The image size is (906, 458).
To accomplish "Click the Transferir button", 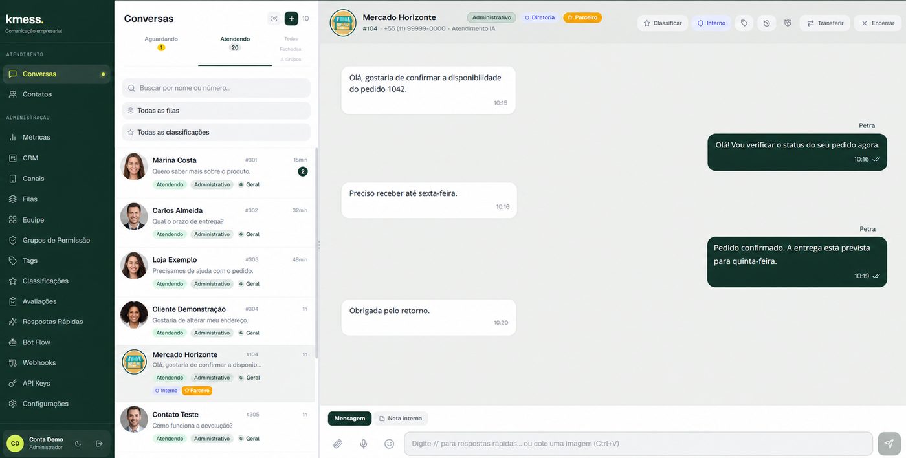I will click(x=825, y=23).
